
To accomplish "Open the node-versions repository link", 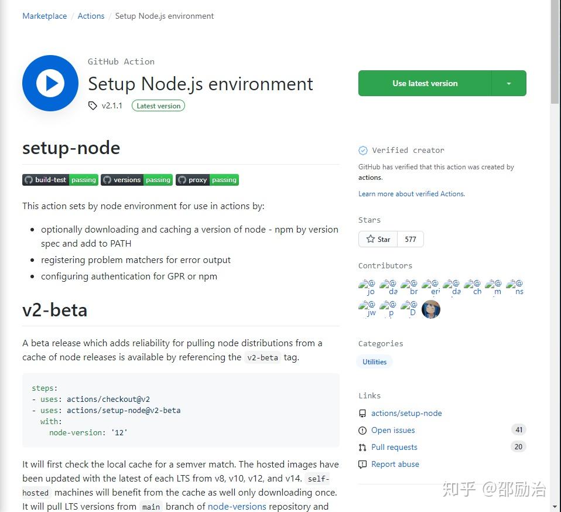I will [x=237, y=506].
